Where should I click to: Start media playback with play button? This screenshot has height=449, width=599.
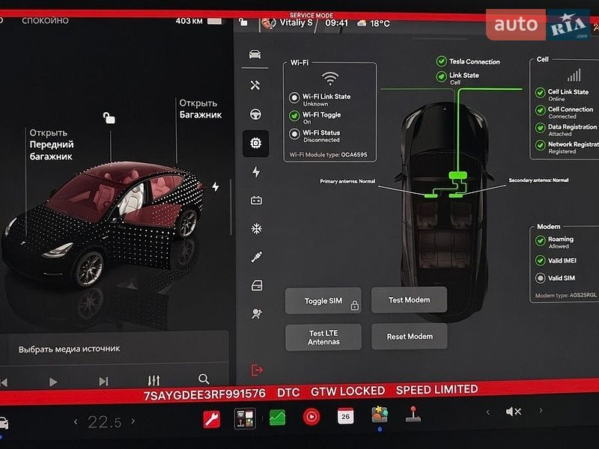[x=53, y=382]
